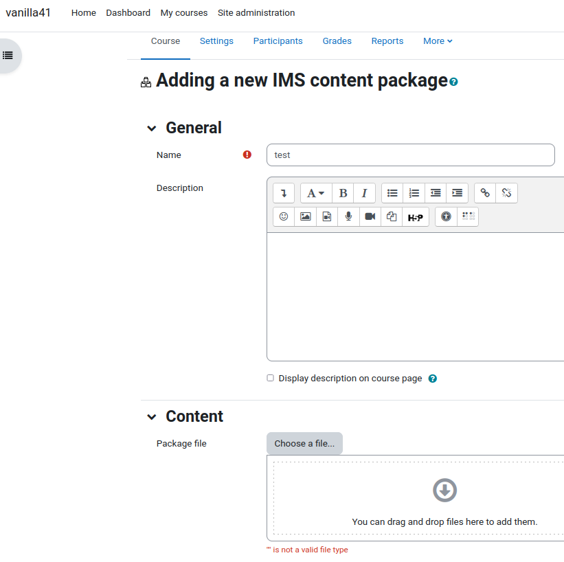Open Dashboard from top navigation
564x562 pixels.
click(128, 13)
